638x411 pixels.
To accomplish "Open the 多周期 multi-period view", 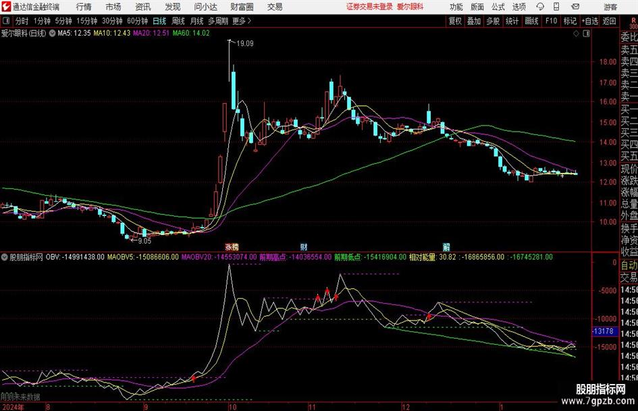I will pyautogui.click(x=218, y=21).
